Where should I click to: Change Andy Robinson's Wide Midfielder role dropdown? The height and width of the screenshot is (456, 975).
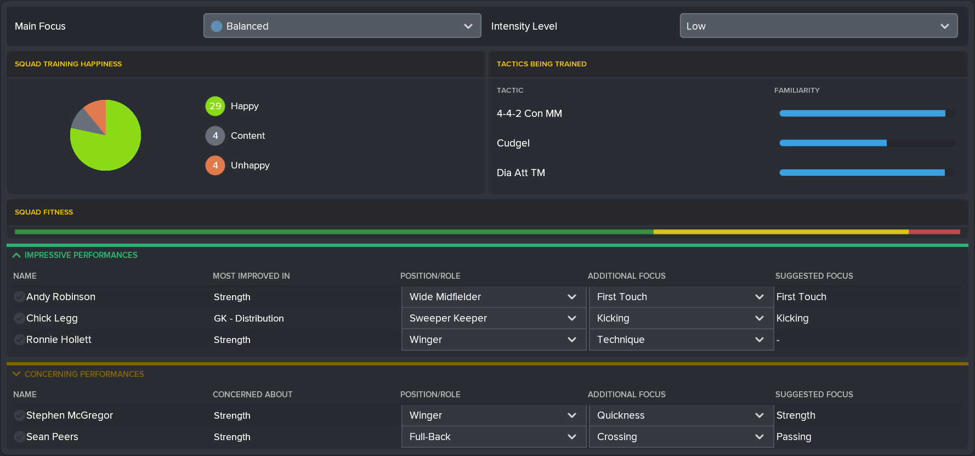(x=494, y=297)
